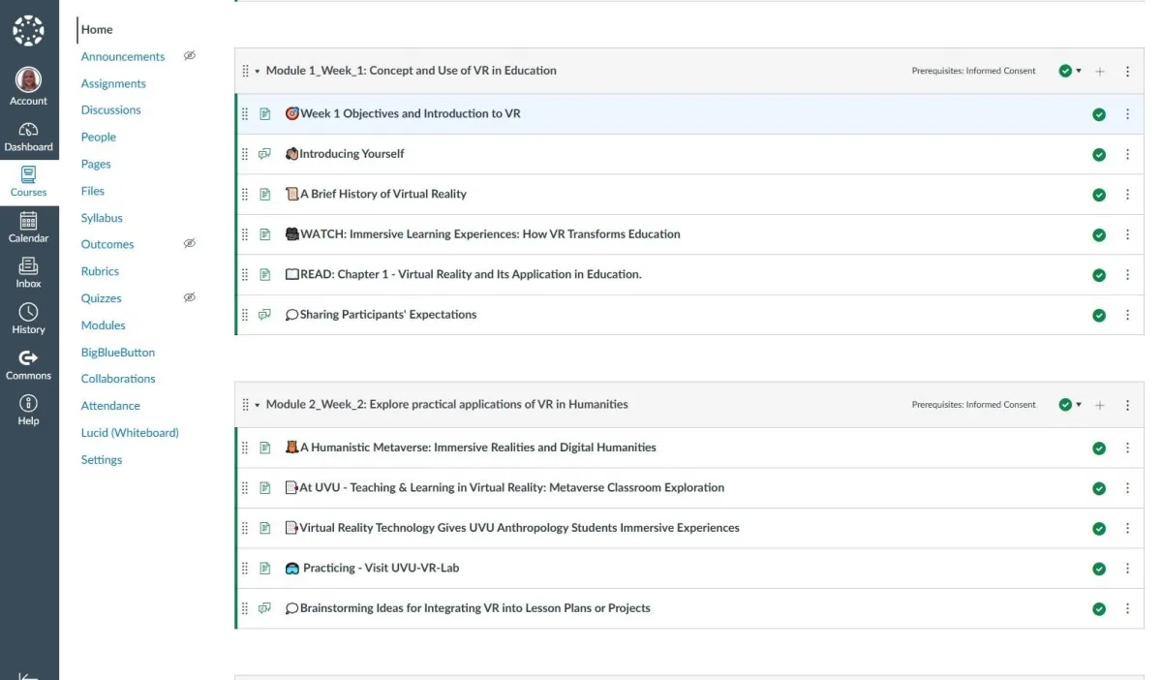Open the History clock icon

28,312
